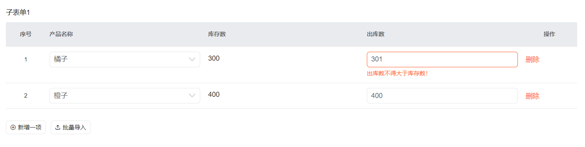Add a row with the 新增一项 button
This screenshot has height=147, width=585.
click(x=26, y=128)
